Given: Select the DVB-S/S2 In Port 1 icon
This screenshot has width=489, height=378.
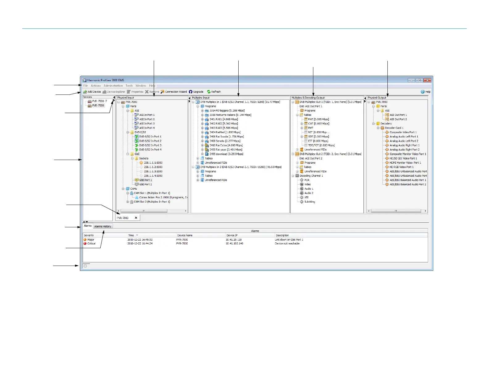Looking at the screenshot, I should (x=136, y=136).
